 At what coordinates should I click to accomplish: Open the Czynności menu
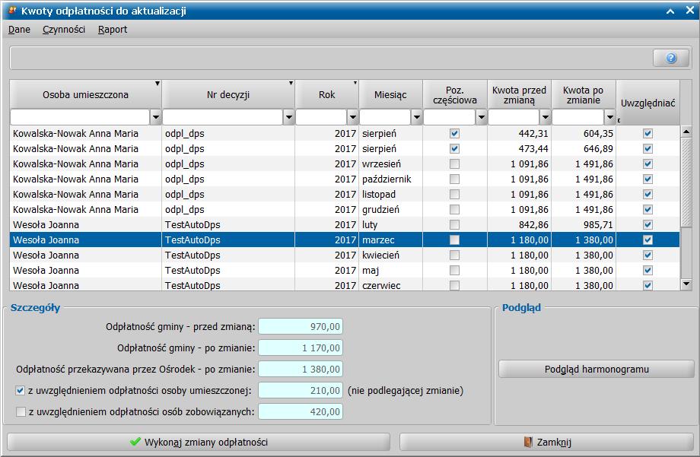tap(64, 30)
